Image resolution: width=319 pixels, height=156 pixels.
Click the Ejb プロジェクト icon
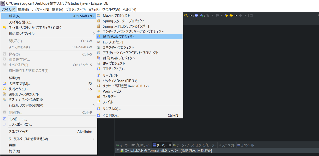coord(99,42)
